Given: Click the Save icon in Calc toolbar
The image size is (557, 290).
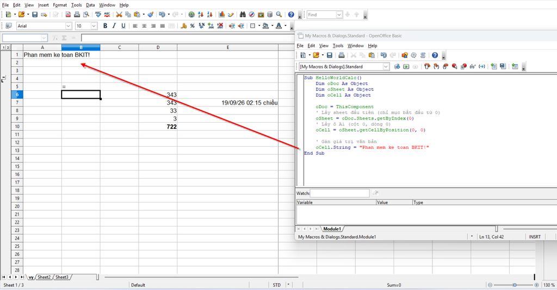Looking at the screenshot, I should [x=35, y=15].
